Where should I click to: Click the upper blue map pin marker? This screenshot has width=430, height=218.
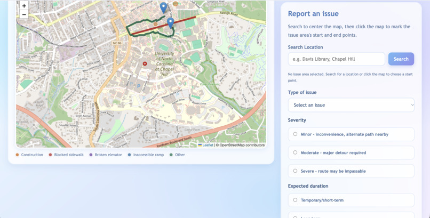163,8
